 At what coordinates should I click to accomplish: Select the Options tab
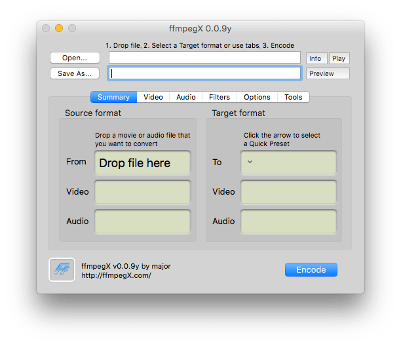tap(257, 97)
